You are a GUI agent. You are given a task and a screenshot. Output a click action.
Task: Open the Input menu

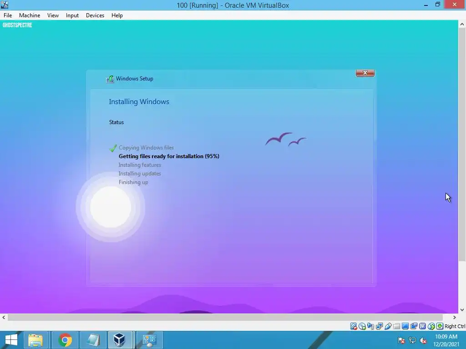(72, 15)
